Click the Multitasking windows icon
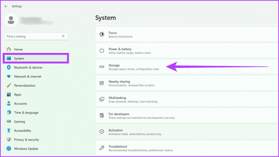The width and height of the screenshot is (279, 157). pos(102,99)
